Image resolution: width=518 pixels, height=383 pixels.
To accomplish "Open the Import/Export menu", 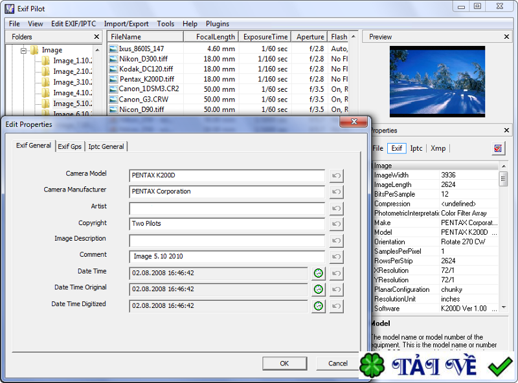I will click(126, 24).
